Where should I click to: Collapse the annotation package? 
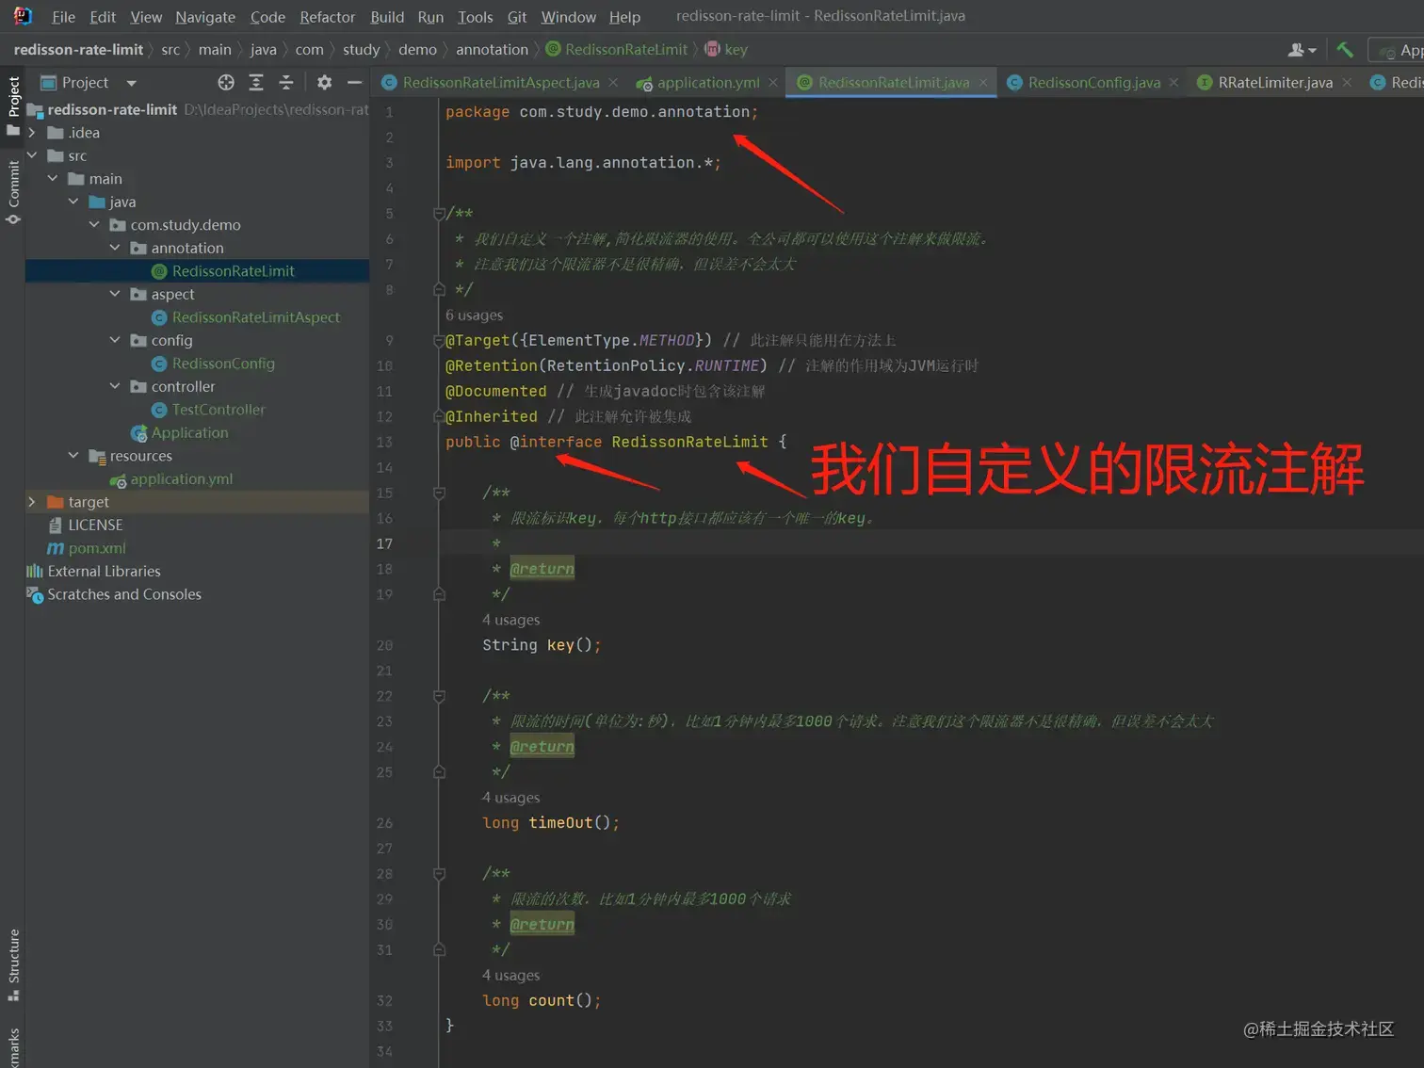coord(115,248)
